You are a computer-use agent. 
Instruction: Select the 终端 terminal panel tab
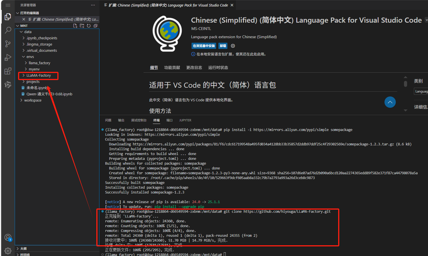(x=157, y=120)
